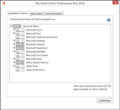Click the window title Microsoft Office Professional Plus 2016

tap(60, 3)
